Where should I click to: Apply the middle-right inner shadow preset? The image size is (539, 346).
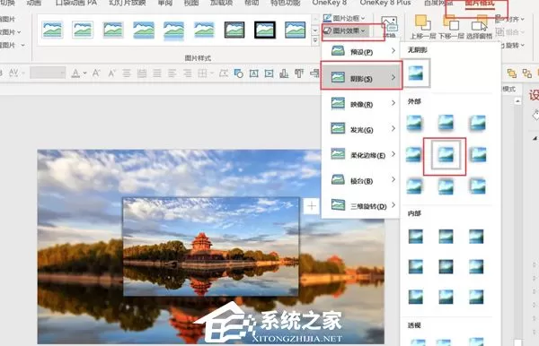[x=476, y=267]
